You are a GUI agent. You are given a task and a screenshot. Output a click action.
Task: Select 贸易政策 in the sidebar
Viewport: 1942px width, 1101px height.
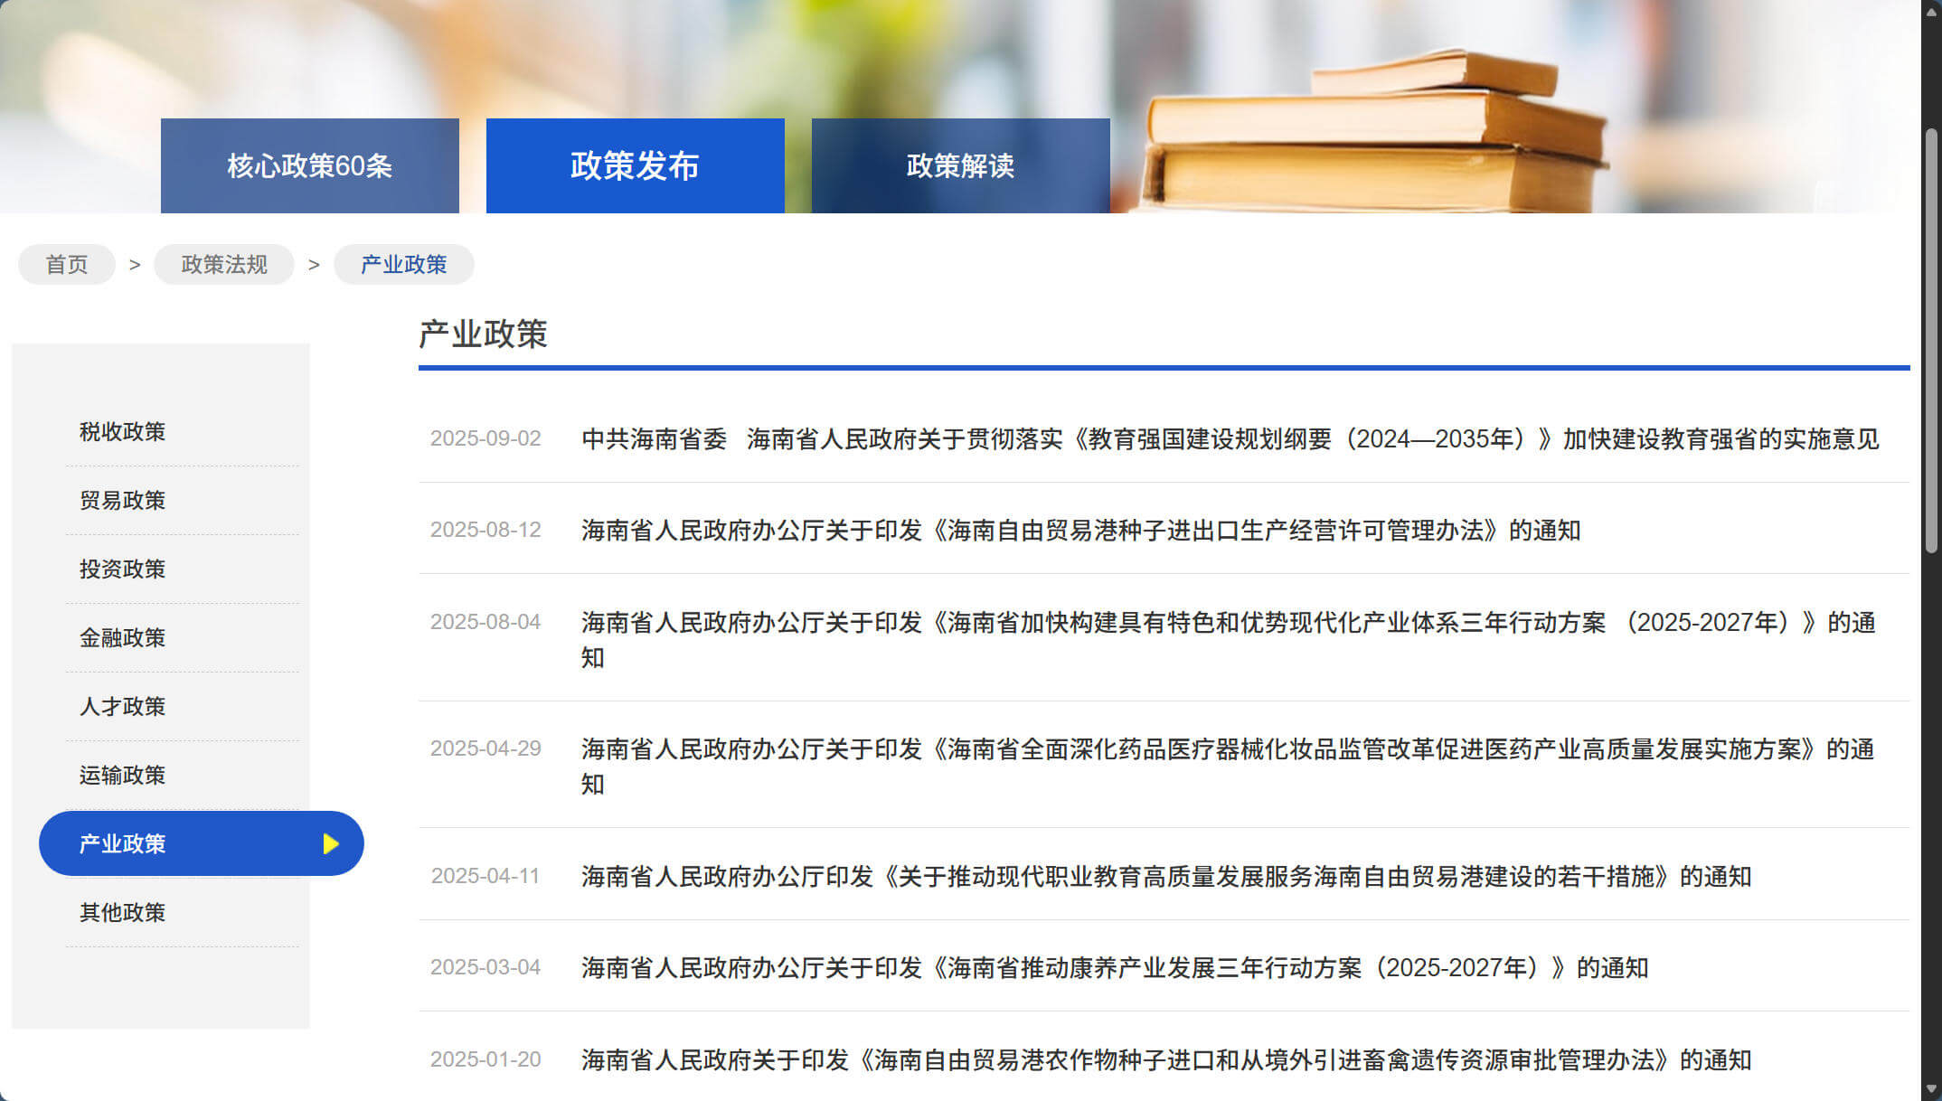[123, 501]
